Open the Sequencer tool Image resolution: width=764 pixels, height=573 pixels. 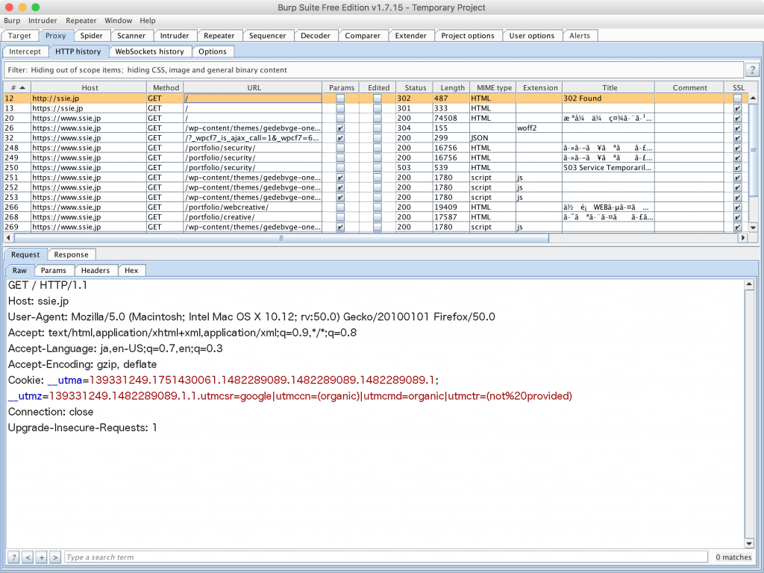268,35
